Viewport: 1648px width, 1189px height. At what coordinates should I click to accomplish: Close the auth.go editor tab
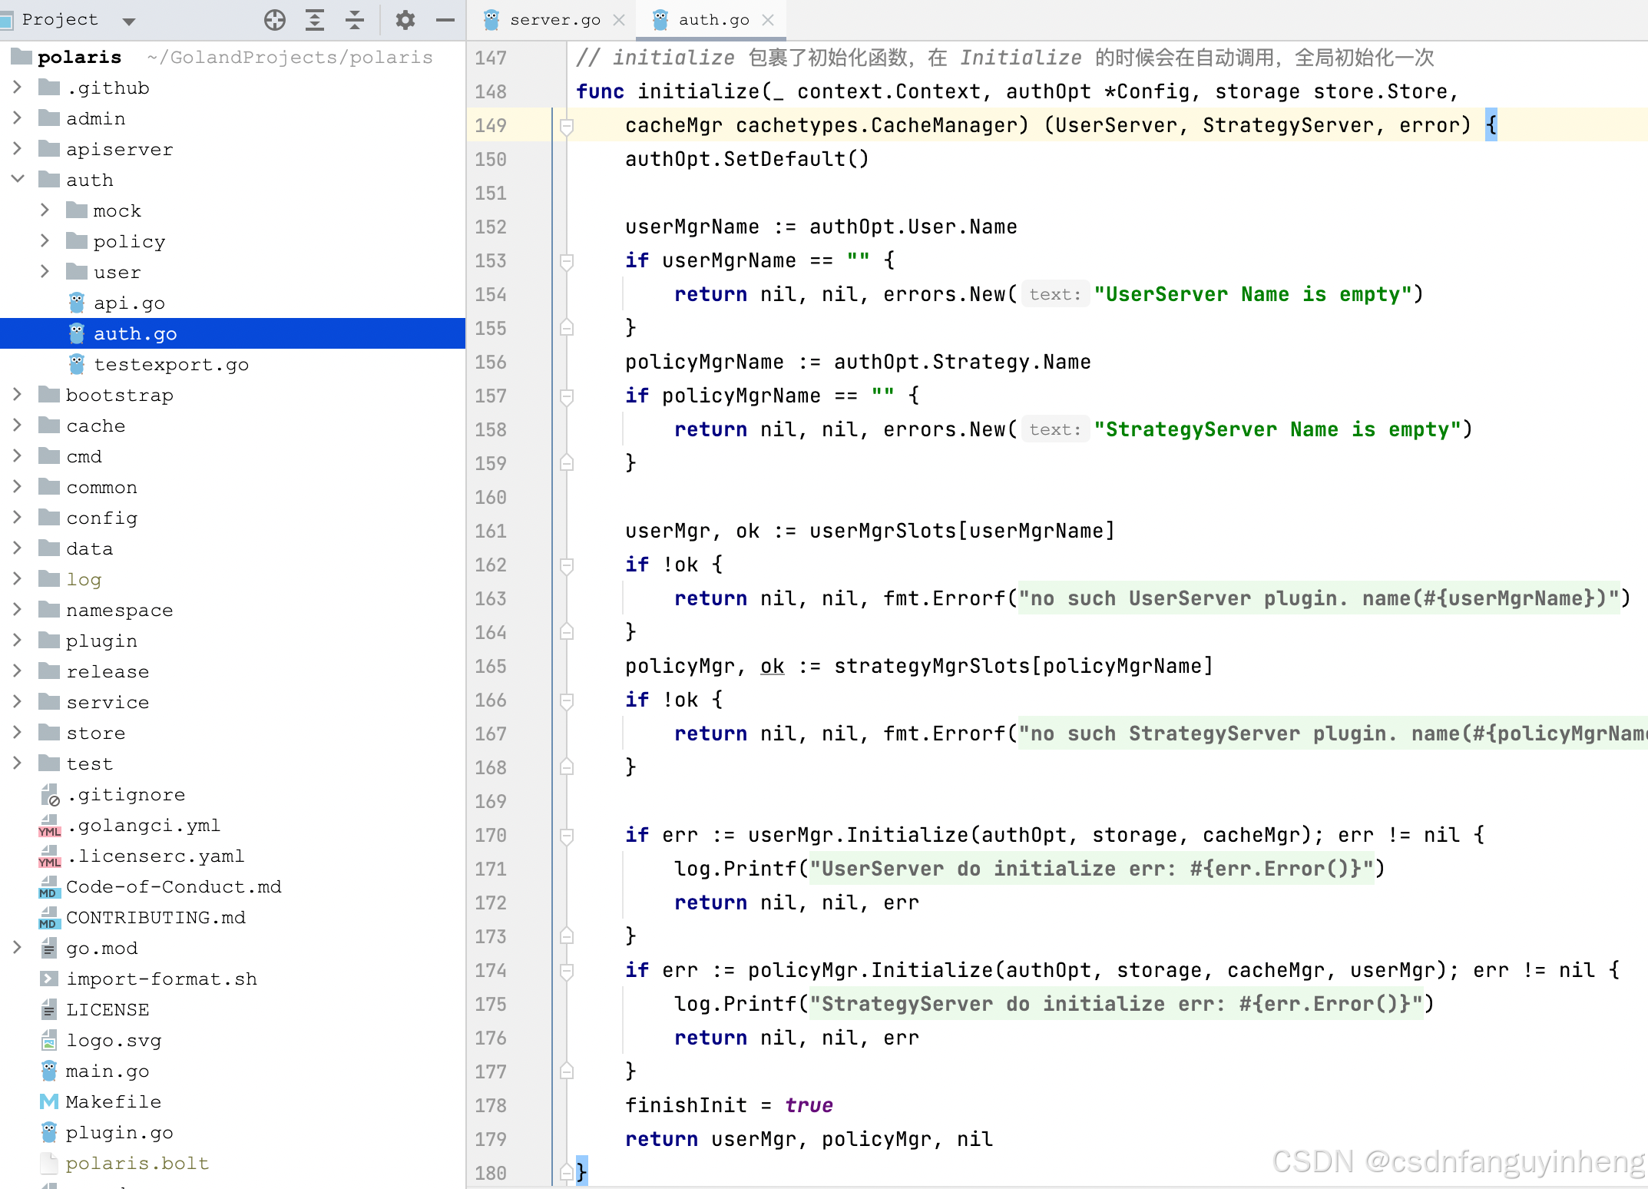(768, 20)
